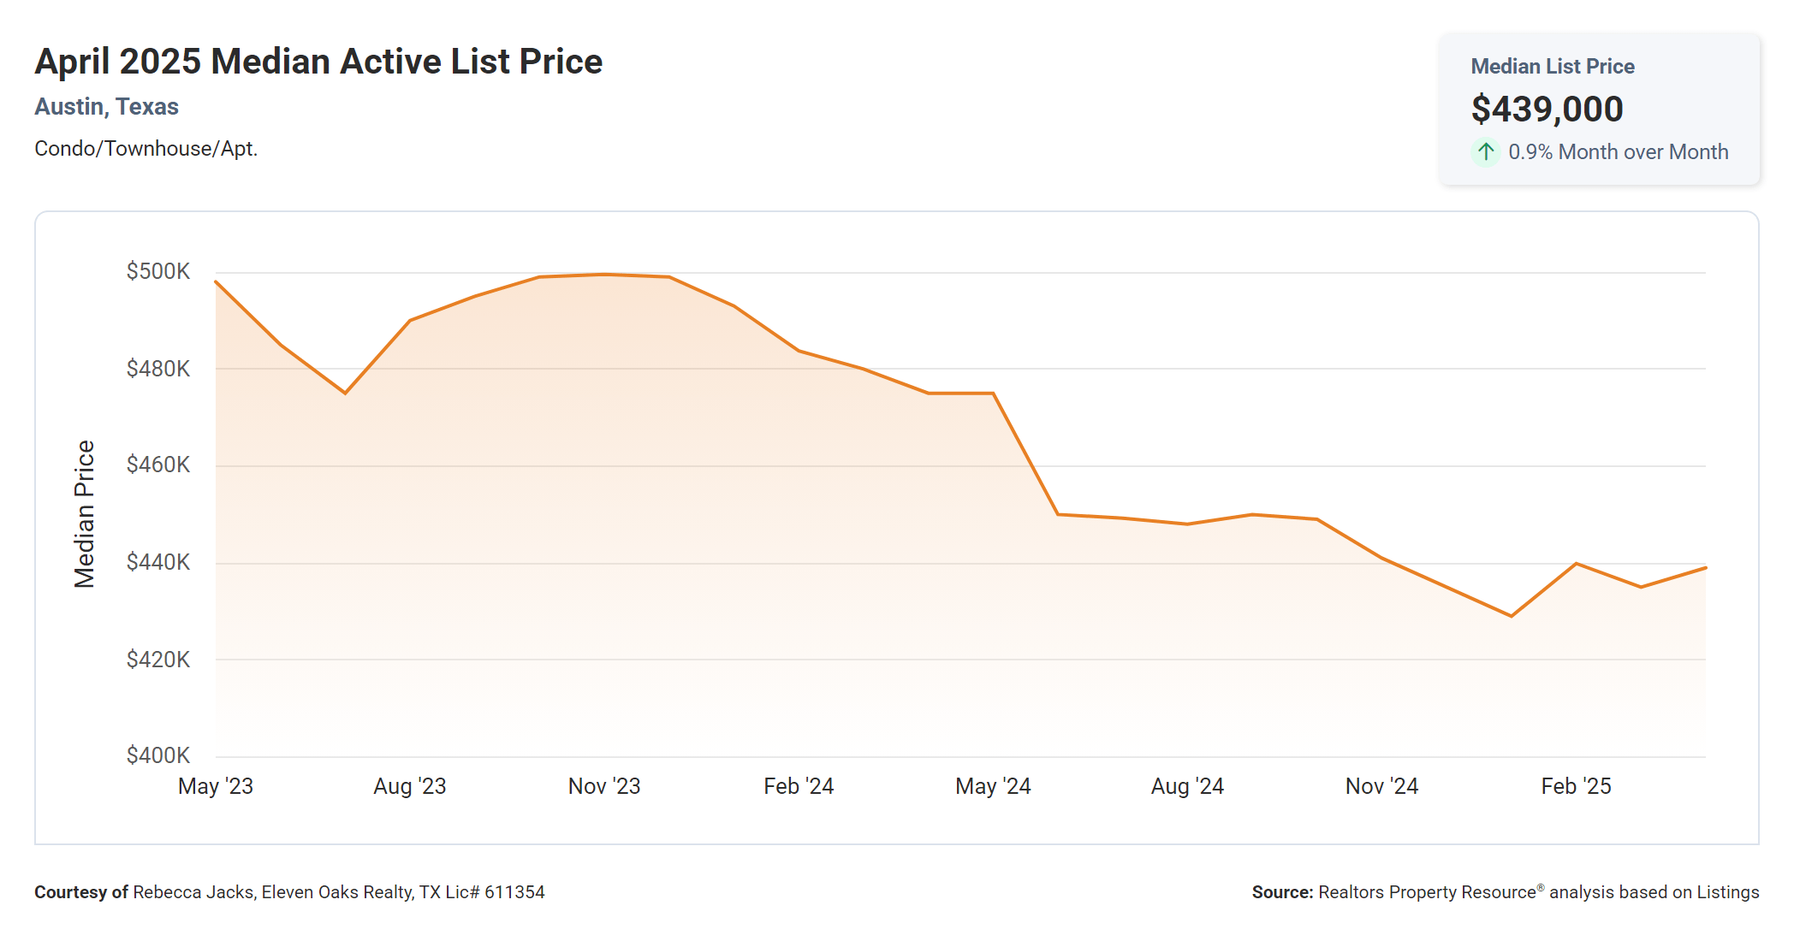Viewport: 1794px width, 941px height.
Task: Click the rotated 'Median Price' axis title
Action: click(84, 514)
